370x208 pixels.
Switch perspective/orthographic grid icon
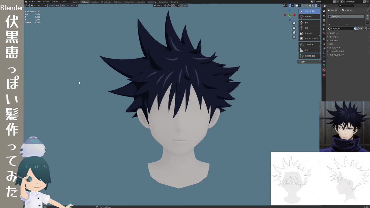294,37
